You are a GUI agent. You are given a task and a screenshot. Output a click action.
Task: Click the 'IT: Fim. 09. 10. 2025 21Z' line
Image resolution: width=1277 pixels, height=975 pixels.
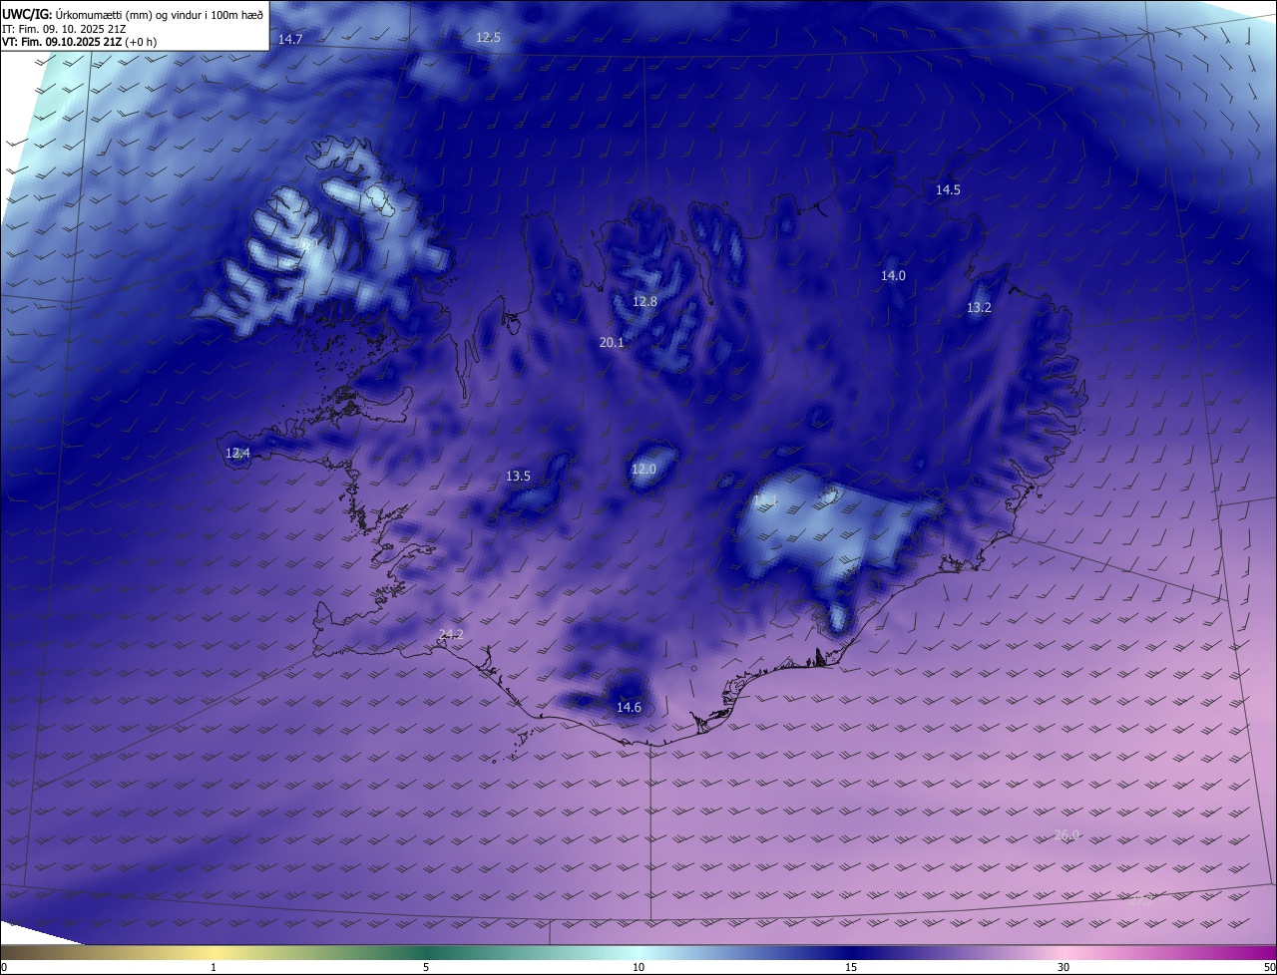click(65, 29)
